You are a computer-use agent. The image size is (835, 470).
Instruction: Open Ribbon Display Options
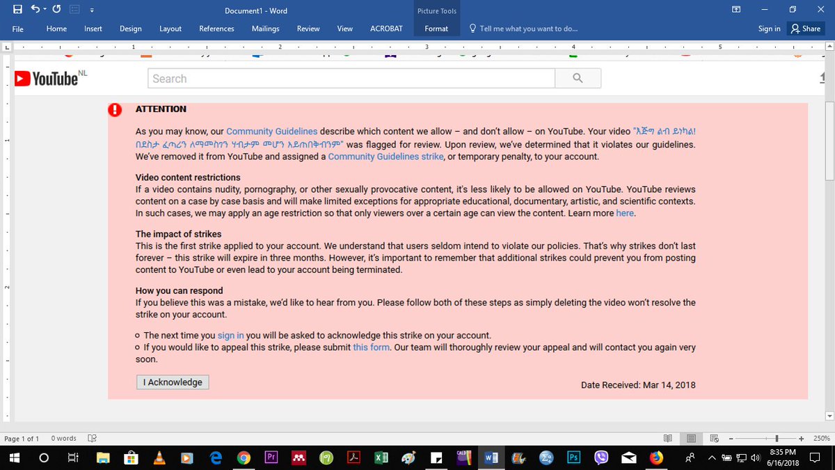[x=736, y=10]
